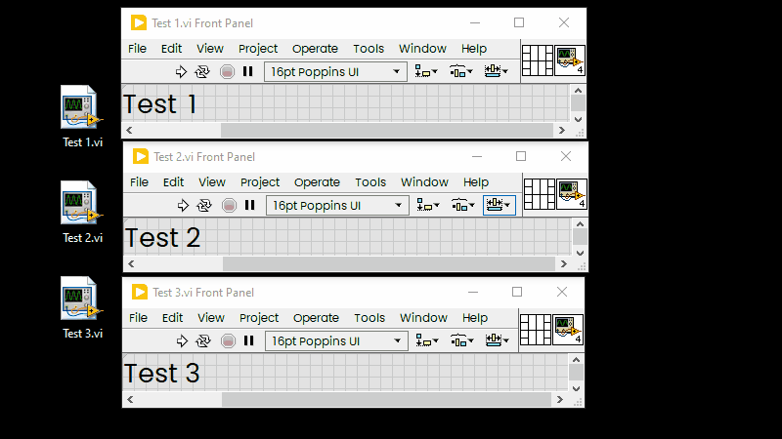Pause Test 1.vi execution

point(248,71)
